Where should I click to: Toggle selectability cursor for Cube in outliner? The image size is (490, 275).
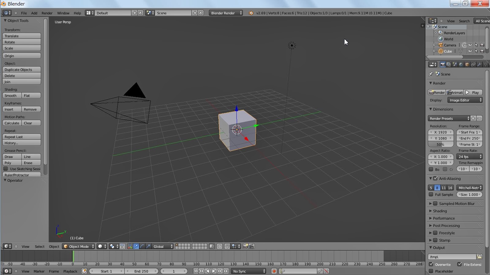pyautogui.click(x=476, y=51)
